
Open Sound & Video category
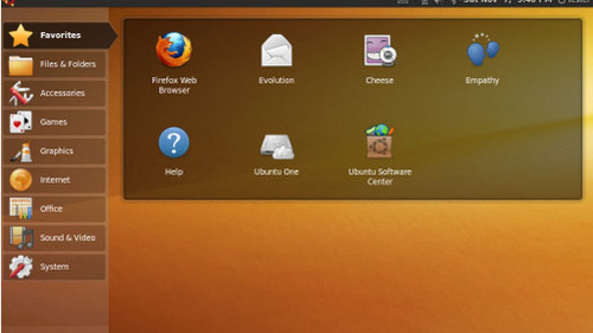tap(54, 238)
